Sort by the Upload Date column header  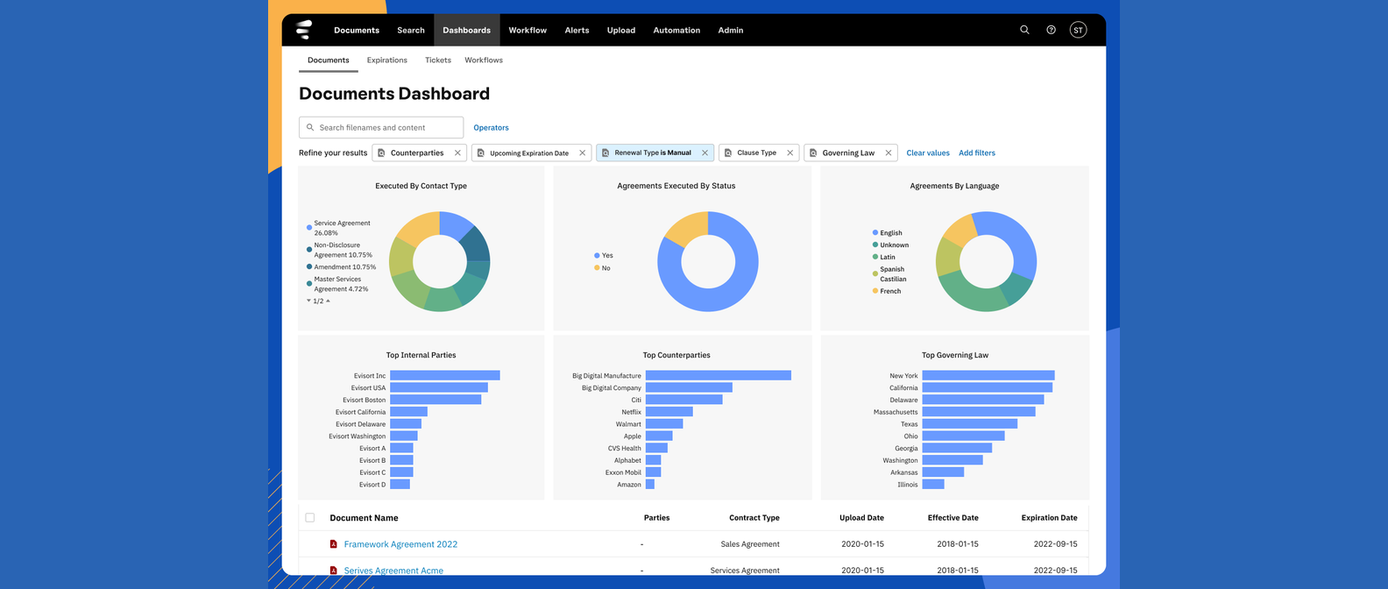[x=861, y=518]
